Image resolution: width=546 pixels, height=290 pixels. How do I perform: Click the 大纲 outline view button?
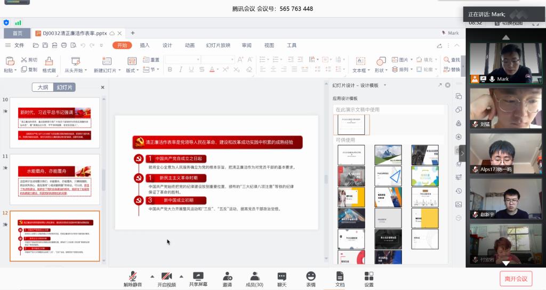pyautogui.click(x=42, y=87)
